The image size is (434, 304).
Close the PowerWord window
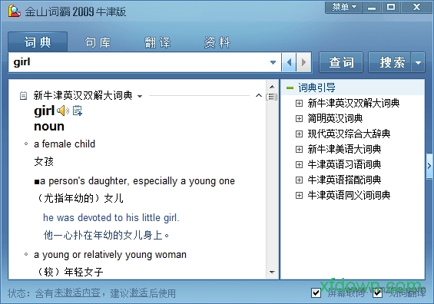(416, 7)
